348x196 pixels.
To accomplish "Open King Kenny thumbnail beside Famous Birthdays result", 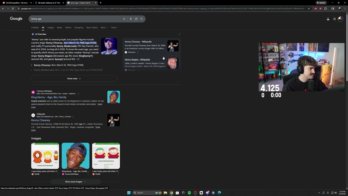I will point(114,97).
